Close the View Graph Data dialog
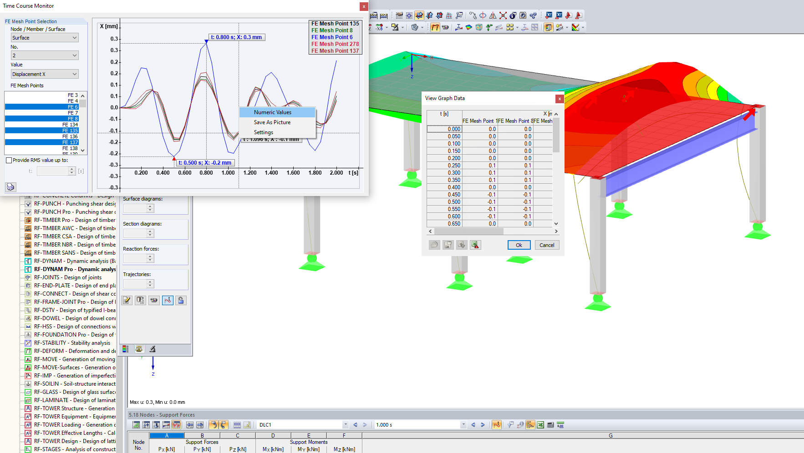The height and width of the screenshot is (453, 804). click(560, 98)
